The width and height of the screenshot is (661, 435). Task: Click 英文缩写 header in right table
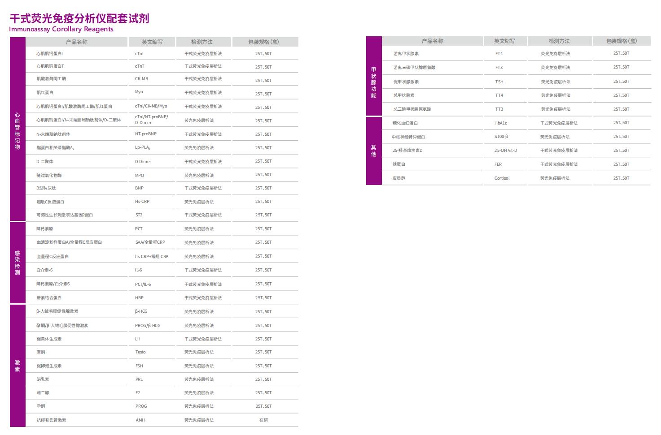point(504,41)
